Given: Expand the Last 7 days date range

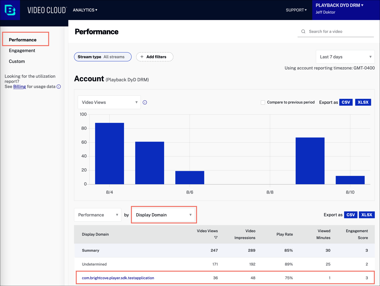Looking at the screenshot, I should [345, 57].
